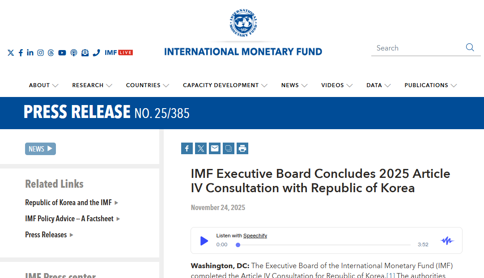
Task: Copy the article link with the copy icon
Action: click(229, 148)
